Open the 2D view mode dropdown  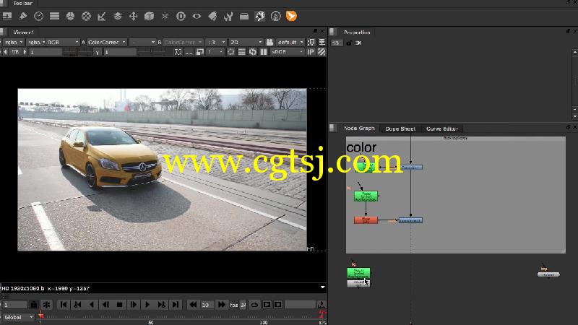click(246, 43)
